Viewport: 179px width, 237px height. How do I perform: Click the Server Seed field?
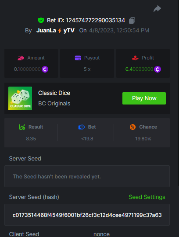pos(87,176)
